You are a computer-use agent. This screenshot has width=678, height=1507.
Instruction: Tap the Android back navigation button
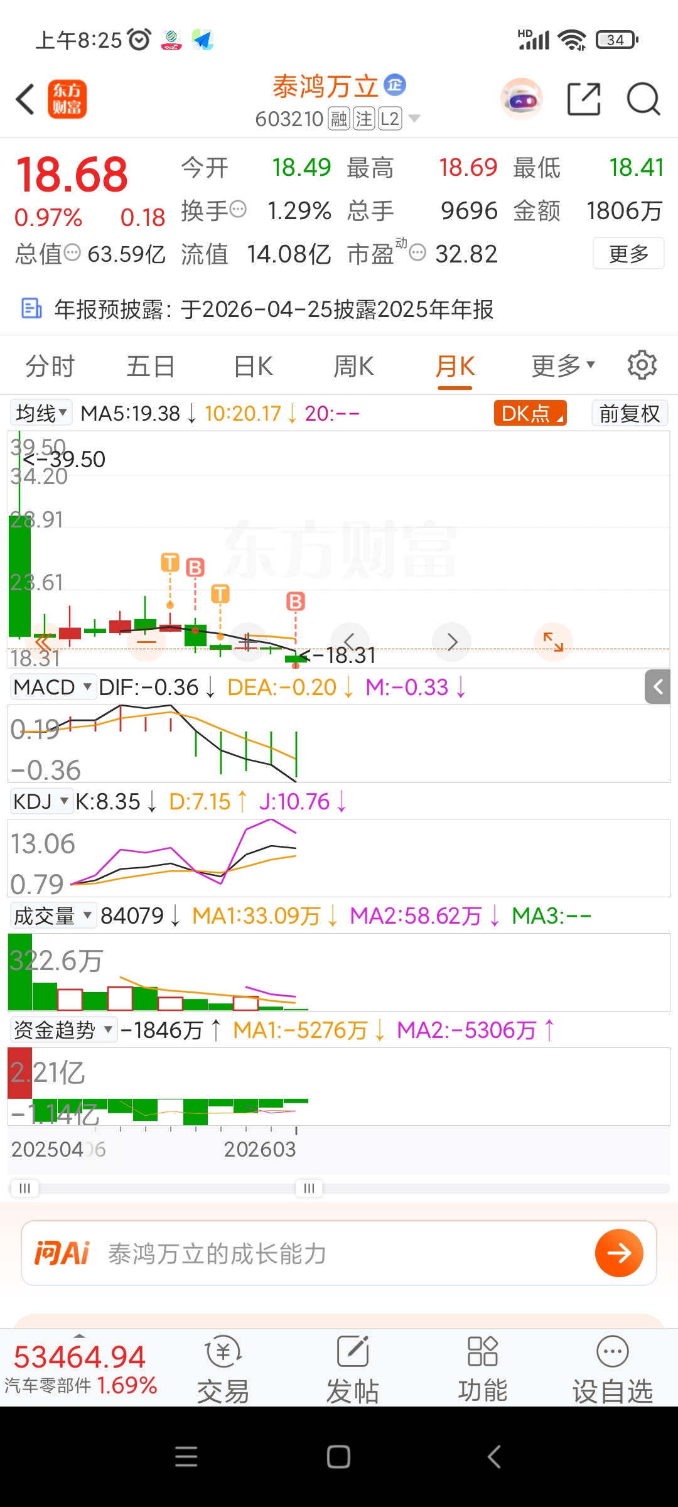pyautogui.click(x=494, y=1456)
